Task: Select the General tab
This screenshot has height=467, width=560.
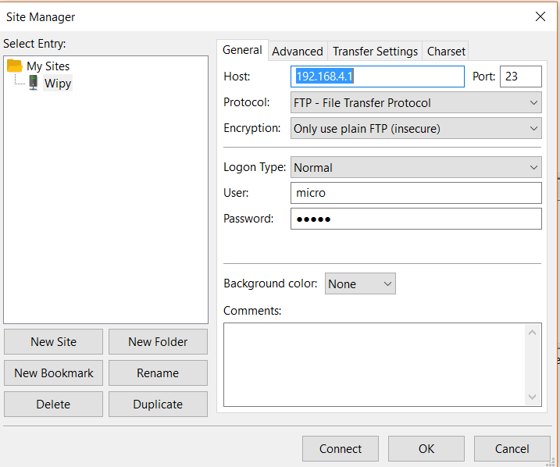Action: click(x=242, y=50)
